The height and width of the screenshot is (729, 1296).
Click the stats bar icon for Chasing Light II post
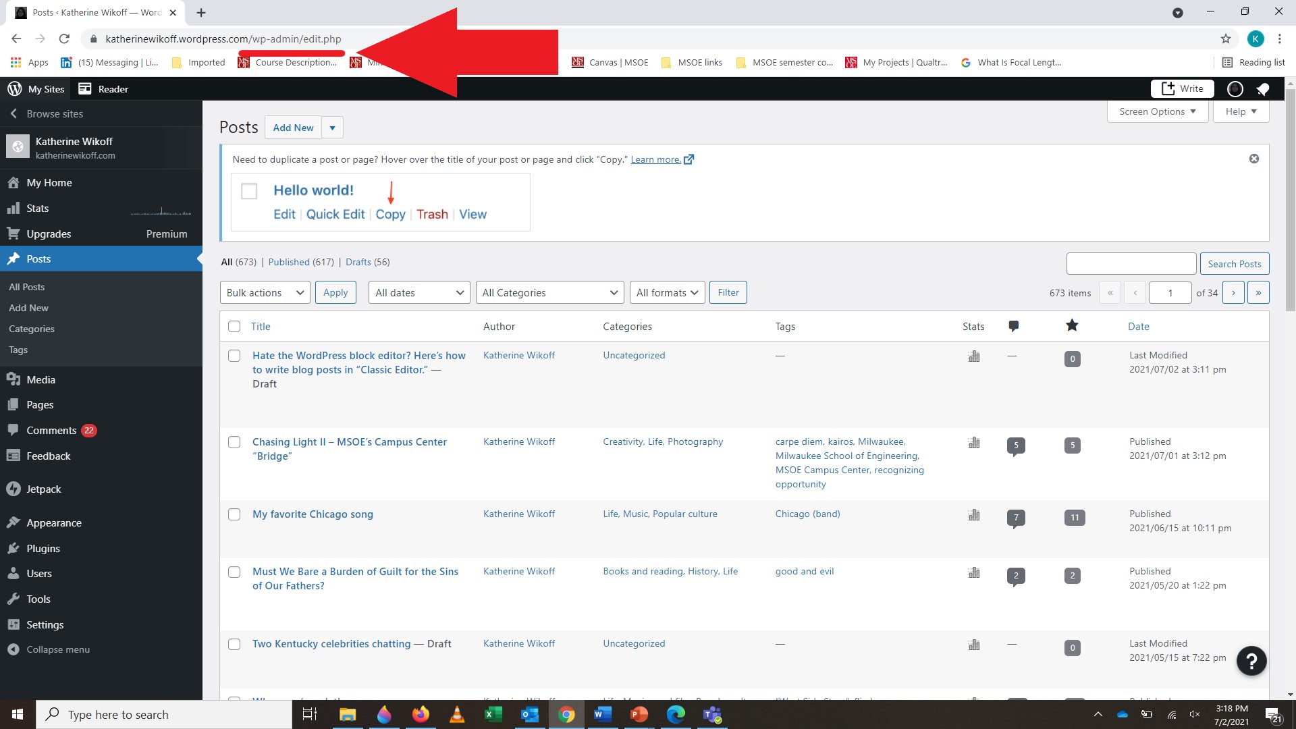coord(973,443)
